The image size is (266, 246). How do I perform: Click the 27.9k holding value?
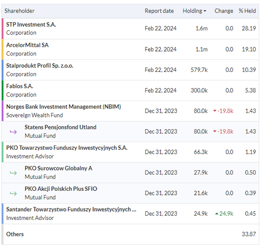[201, 172]
